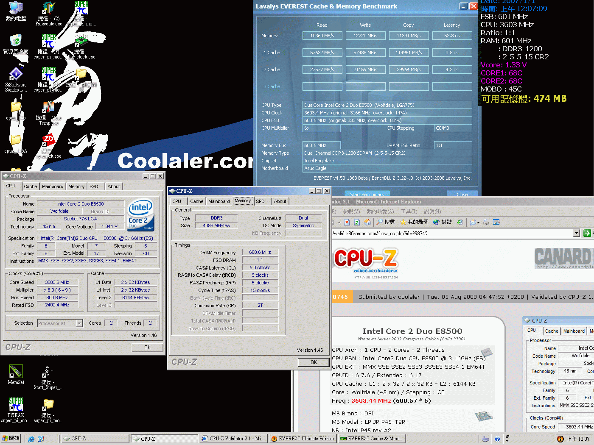Image resolution: width=594 pixels, height=445 pixels.
Task: Open Favorites (我的最愛) toolbar button
Action: point(414,222)
